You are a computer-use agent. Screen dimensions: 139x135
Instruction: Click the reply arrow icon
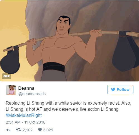[x=8, y=130]
